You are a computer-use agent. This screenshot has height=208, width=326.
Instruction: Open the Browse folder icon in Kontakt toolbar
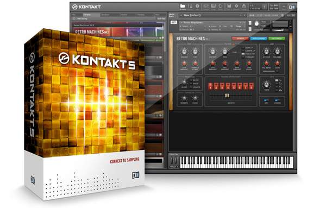183,7
